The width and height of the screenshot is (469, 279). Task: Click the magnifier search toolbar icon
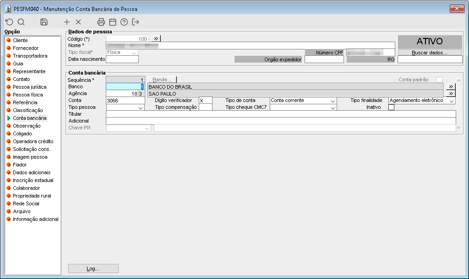21,22
